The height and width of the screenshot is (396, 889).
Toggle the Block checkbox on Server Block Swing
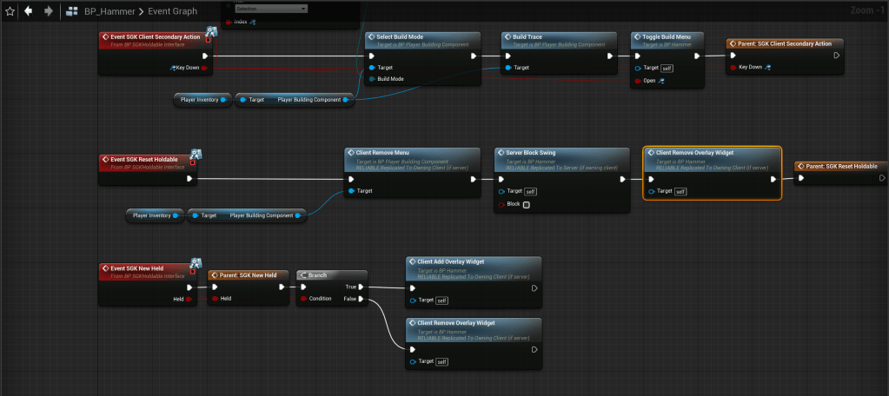click(x=526, y=205)
